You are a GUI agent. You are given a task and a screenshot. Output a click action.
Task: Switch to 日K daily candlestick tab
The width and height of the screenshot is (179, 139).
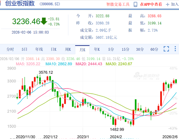53,49
